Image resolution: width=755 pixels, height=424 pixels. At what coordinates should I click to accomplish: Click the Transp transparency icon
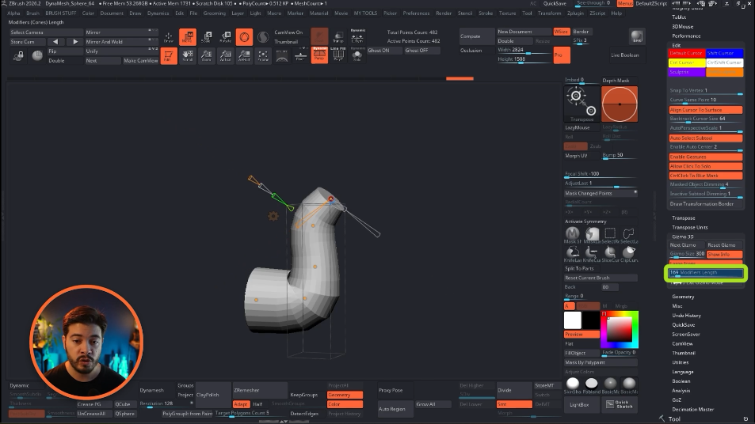[x=338, y=37]
